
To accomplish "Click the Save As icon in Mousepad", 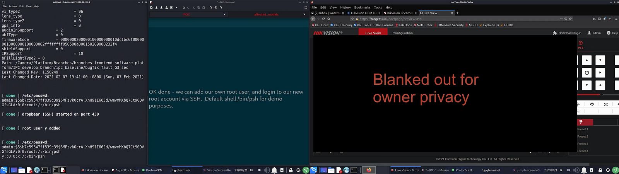I will (167, 7).
